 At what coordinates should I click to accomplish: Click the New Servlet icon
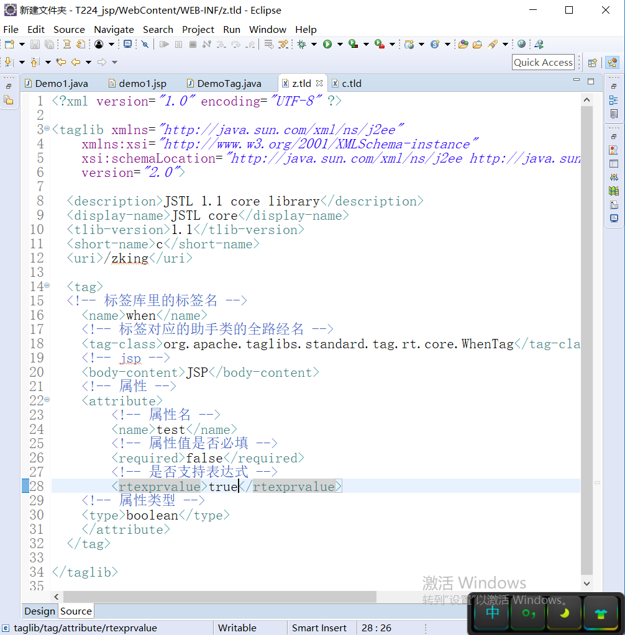click(435, 44)
